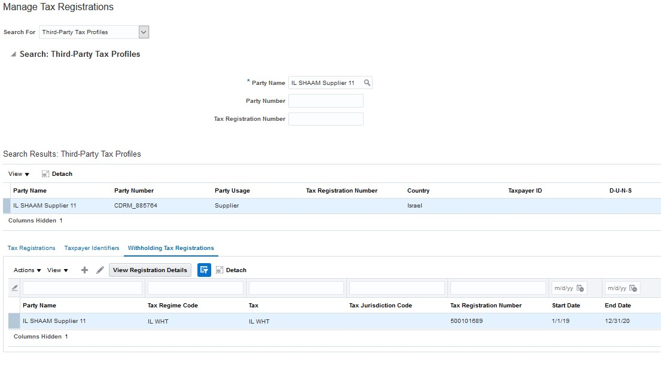Click the Party Usage column header
Image resolution: width=661 pixels, height=366 pixels.
click(x=232, y=191)
